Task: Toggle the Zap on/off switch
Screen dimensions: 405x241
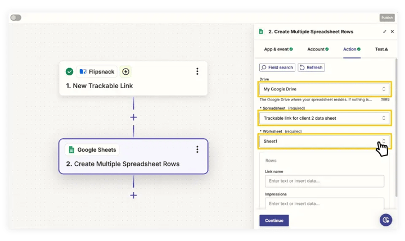Action: tap(16, 17)
